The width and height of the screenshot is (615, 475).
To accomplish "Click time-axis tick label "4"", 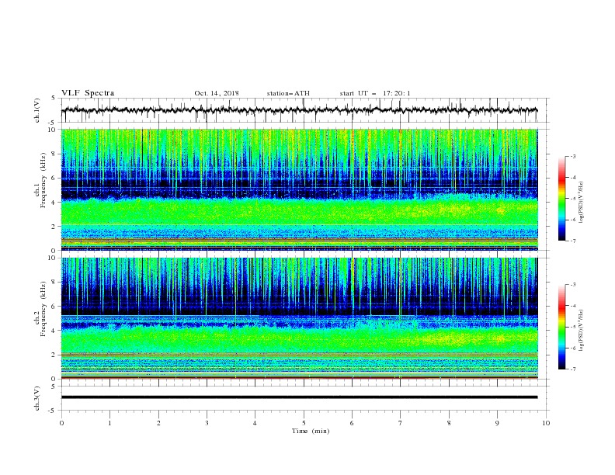I will (255, 423).
